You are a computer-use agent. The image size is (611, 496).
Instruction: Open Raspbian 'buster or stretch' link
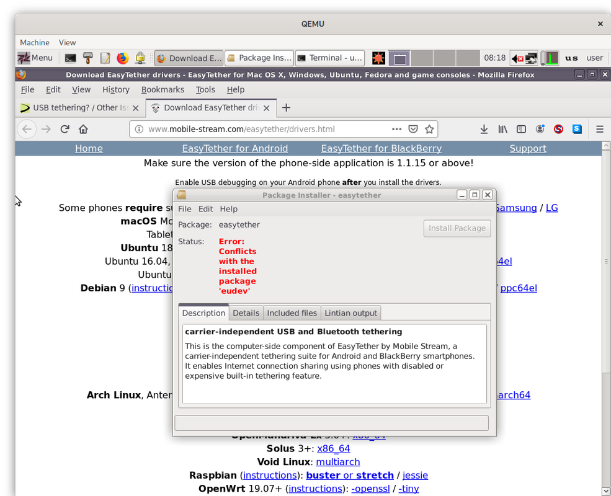pos(349,476)
